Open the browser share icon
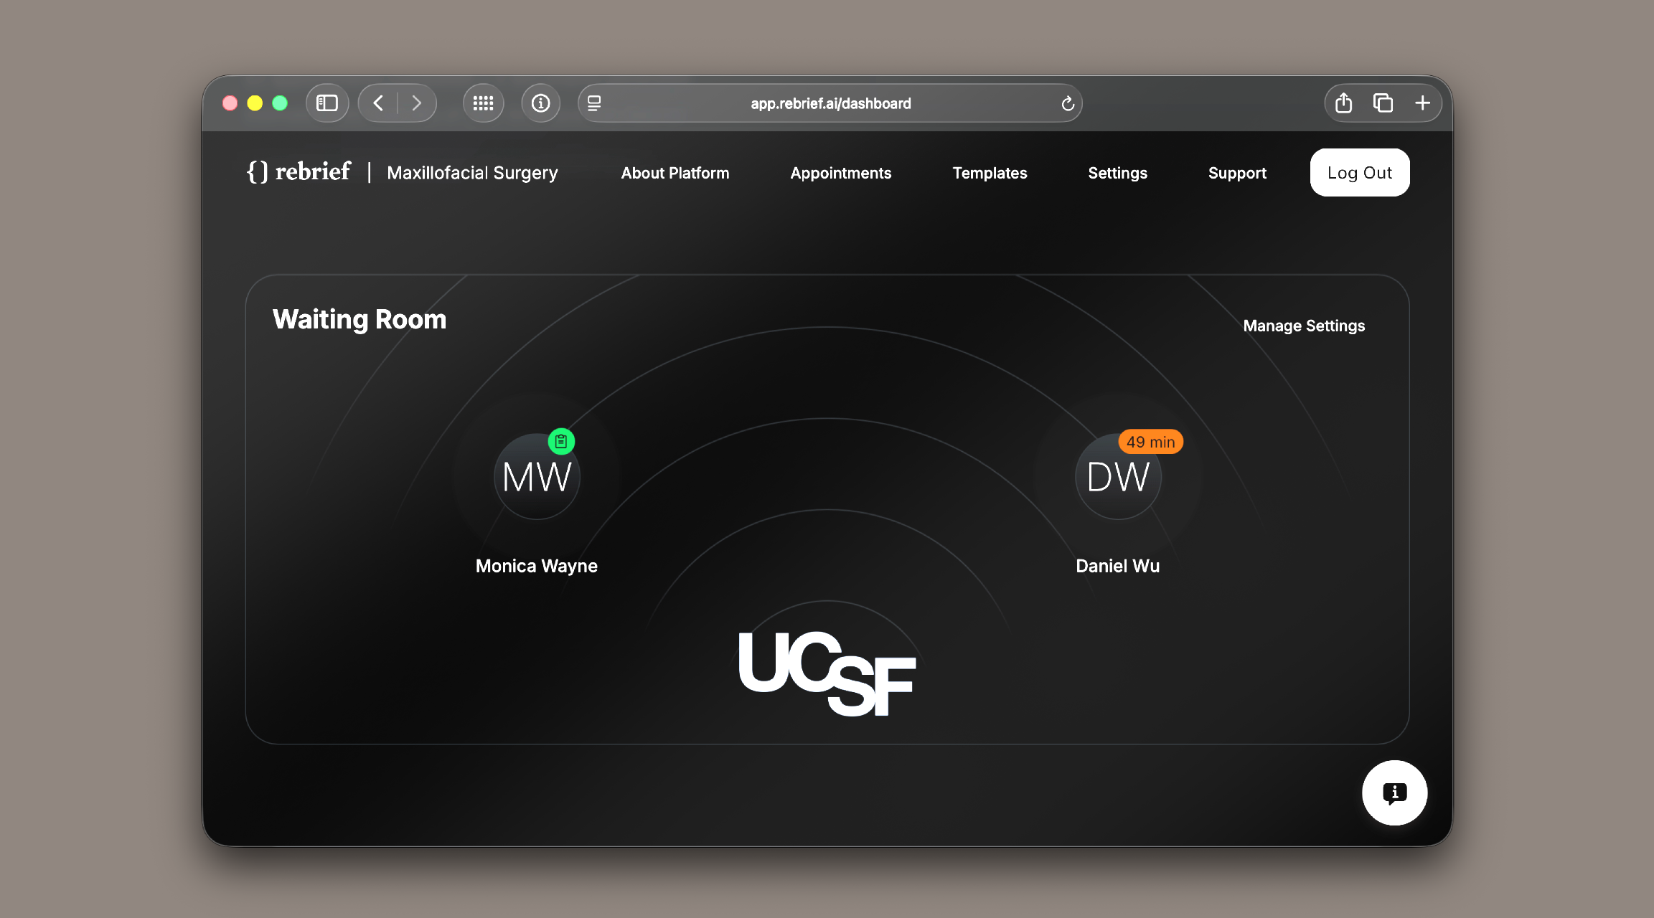1654x918 pixels. click(x=1343, y=103)
